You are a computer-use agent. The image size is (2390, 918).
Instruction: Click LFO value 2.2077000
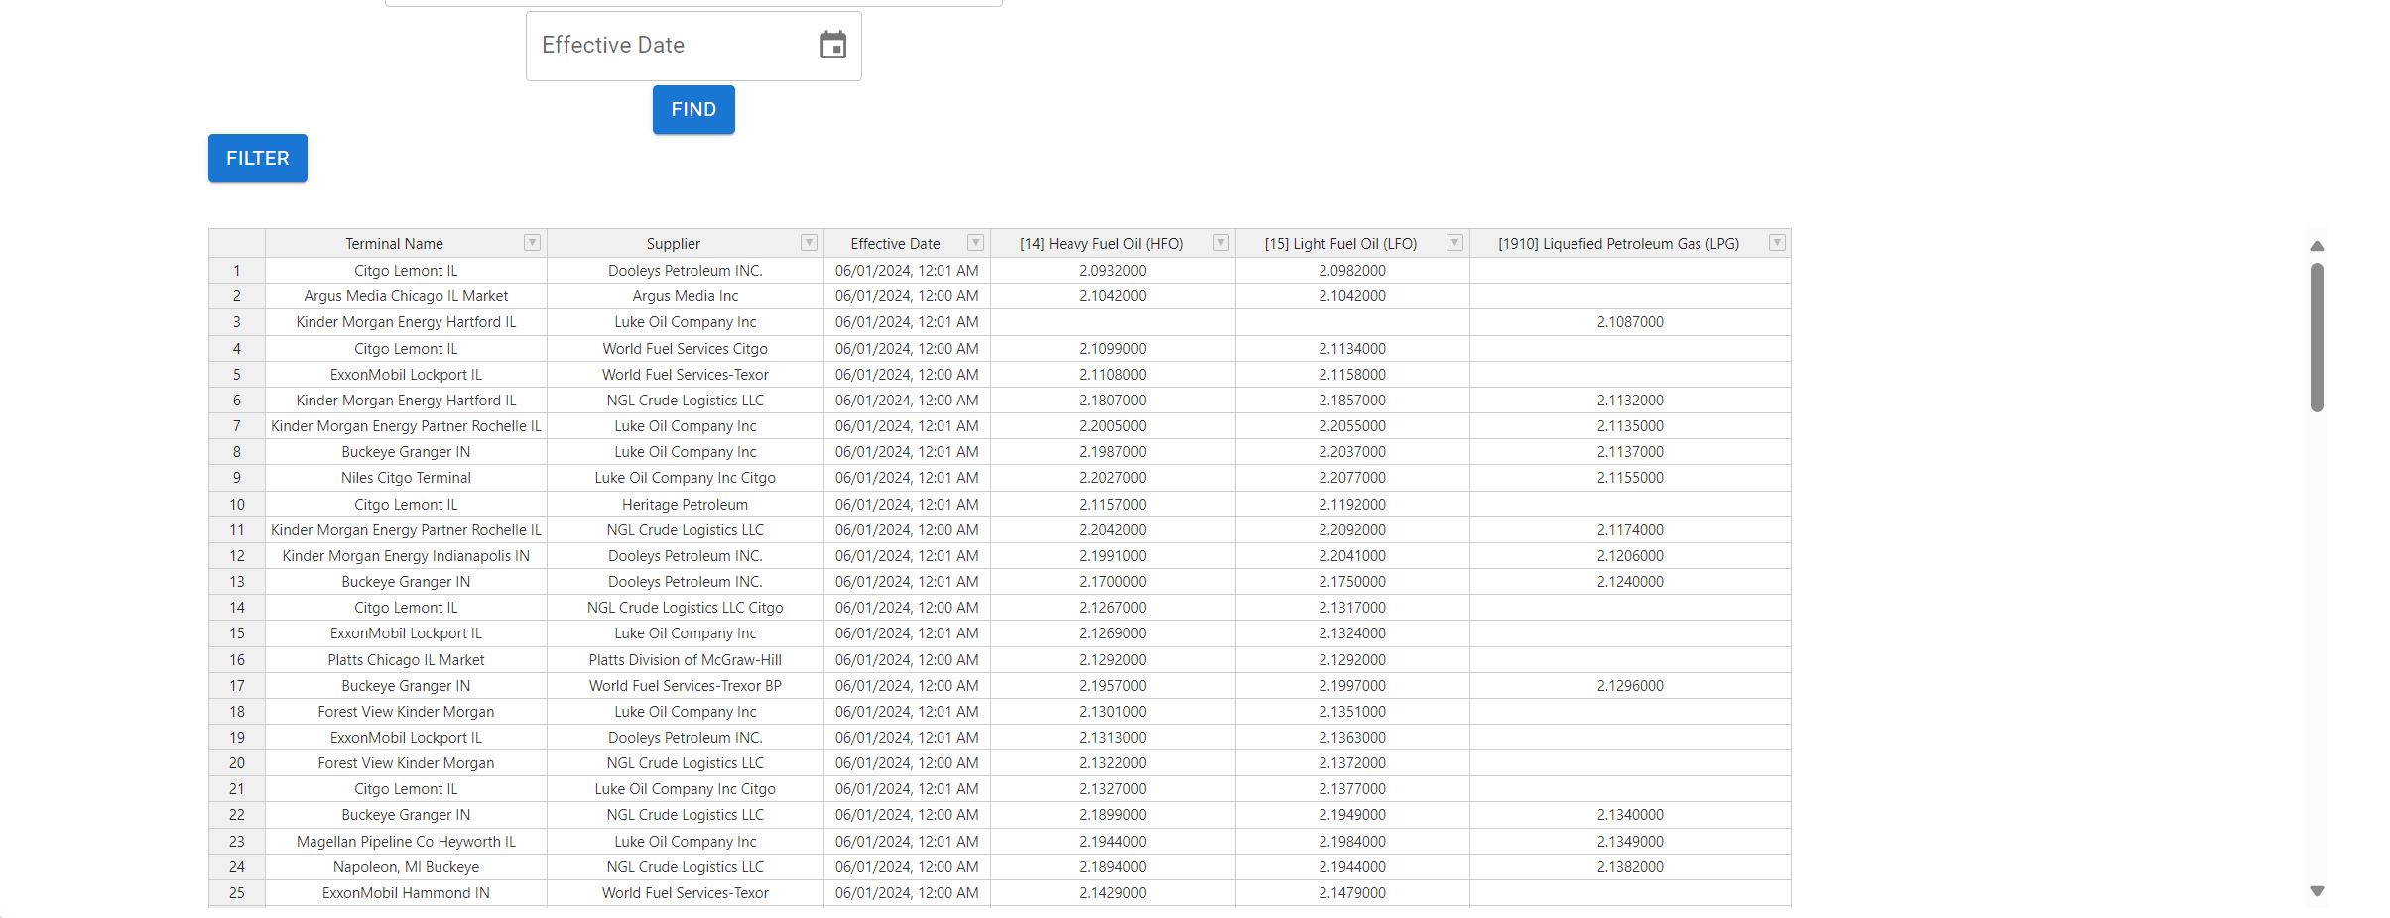coord(1352,478)
